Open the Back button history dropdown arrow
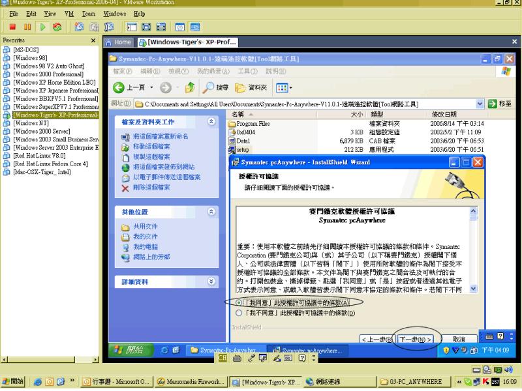Screen dimensions: 522x391 tap(151, 88)
